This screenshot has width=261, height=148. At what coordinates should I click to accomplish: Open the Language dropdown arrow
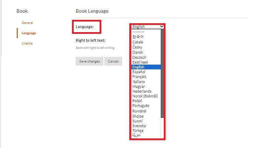(x=162, y=27)
